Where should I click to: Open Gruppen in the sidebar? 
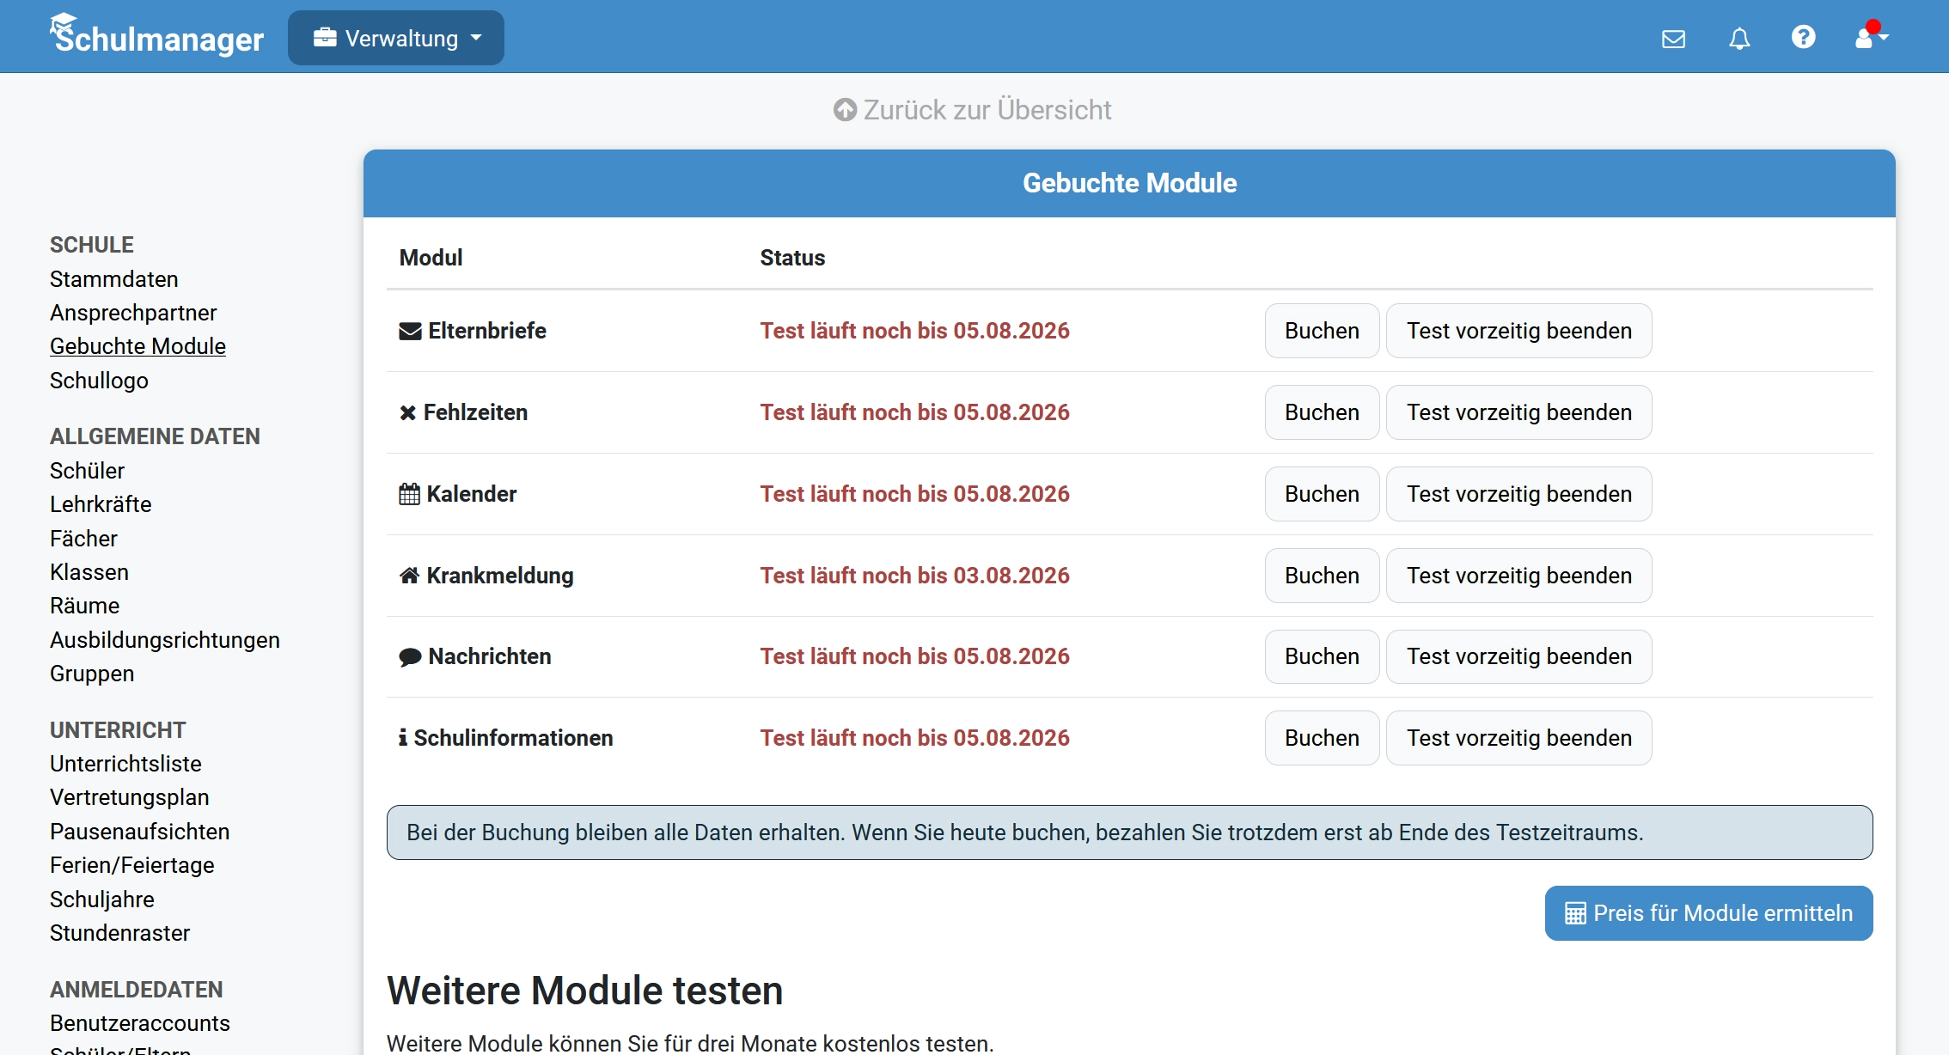coord(92,674)
